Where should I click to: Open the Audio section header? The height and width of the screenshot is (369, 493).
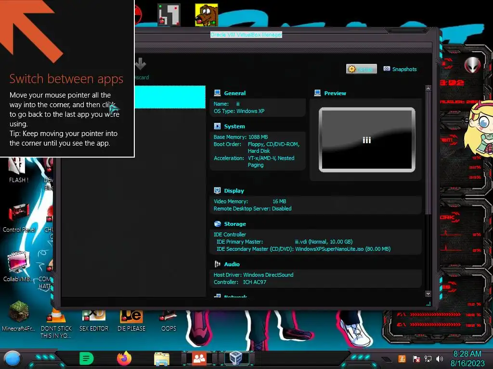(x=232, y=265)
